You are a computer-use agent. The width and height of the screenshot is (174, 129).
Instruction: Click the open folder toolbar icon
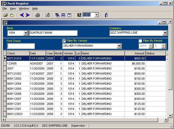pyautogui.click(x=6, y=15)
